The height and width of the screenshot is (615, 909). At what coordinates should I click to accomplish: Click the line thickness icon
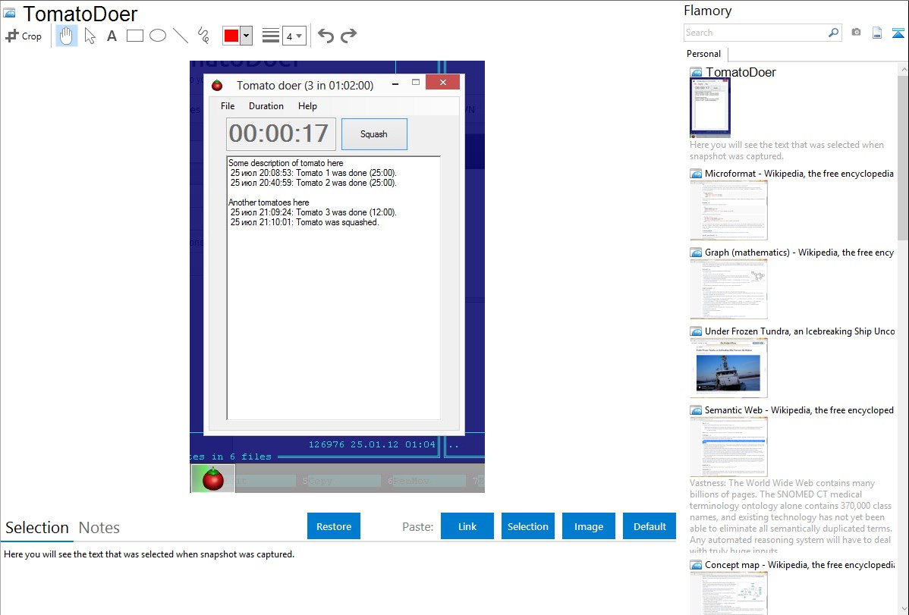coord(271,36)
